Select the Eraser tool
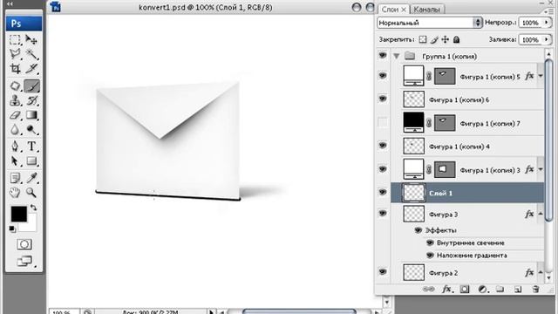 (x=15, y=115)
